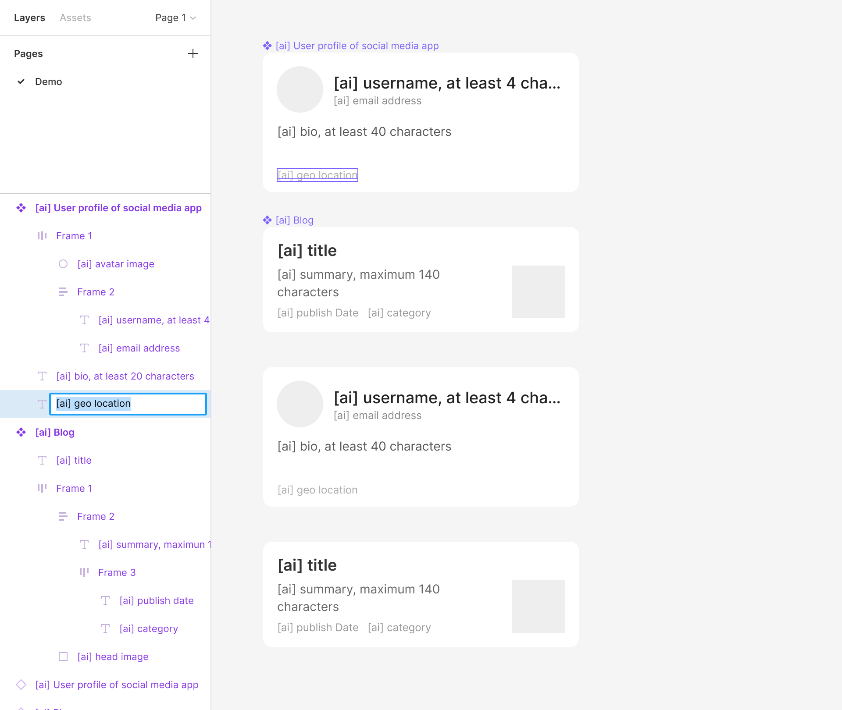Select the checked Demo page
This screenshot has width=842, height=710.
(x=48, y=82)
